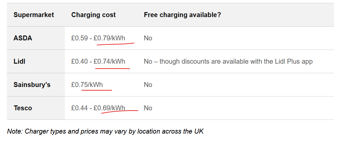Select the ASDA row label

point(23,38)
